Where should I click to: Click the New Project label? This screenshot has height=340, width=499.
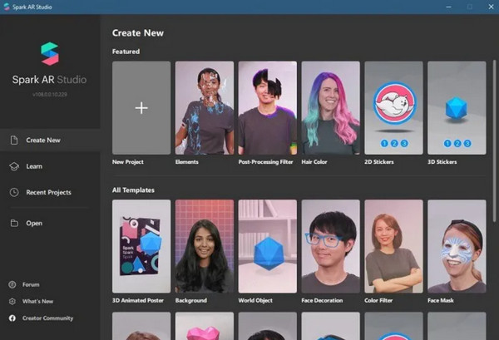coord(127,162)
